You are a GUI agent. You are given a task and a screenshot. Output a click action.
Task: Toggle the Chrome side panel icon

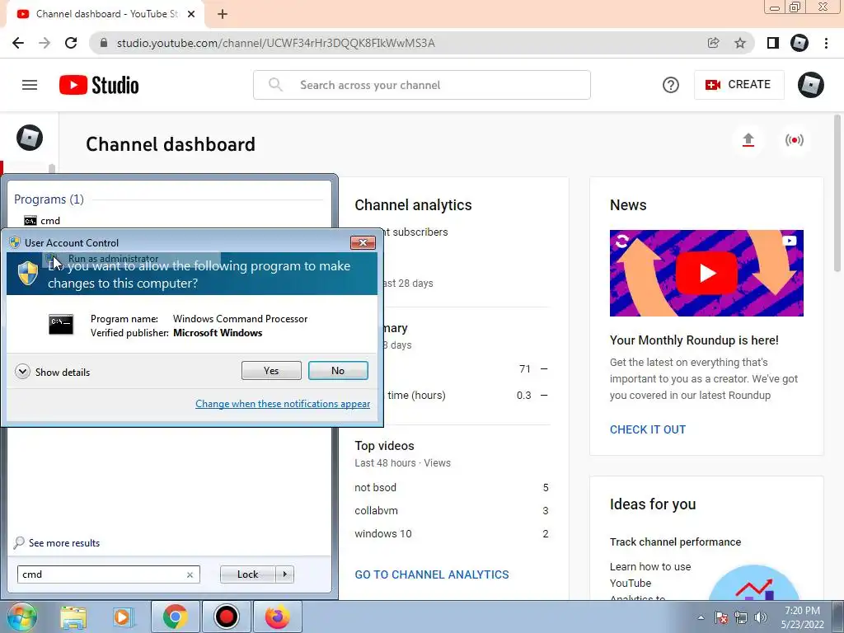click(773, 43)
